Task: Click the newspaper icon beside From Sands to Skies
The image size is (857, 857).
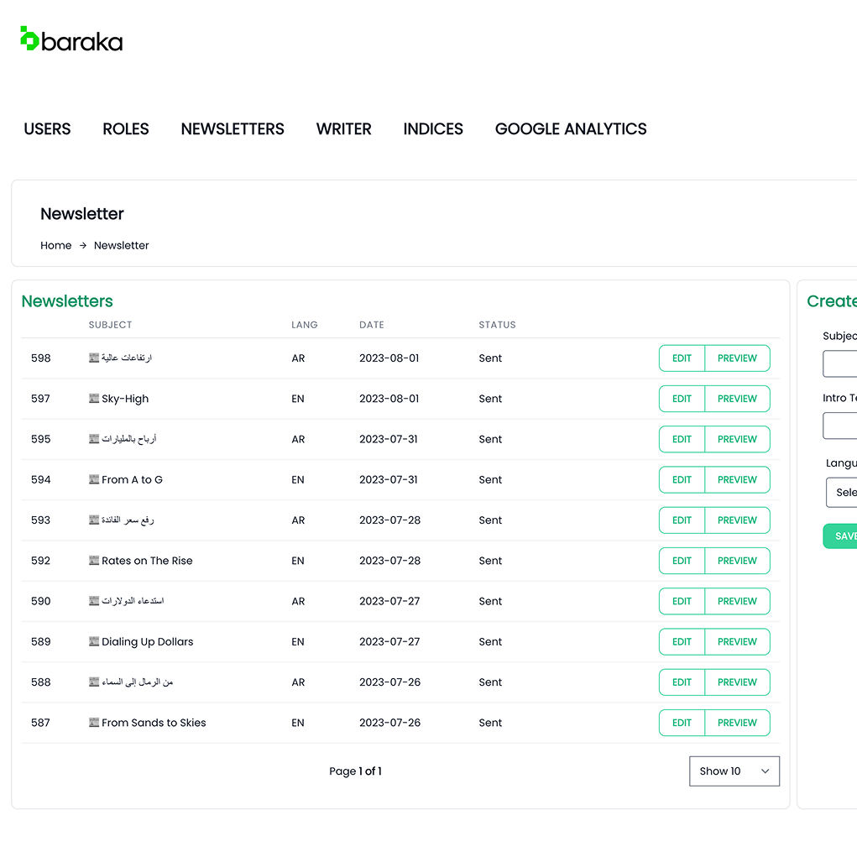Action: [94, 723]
